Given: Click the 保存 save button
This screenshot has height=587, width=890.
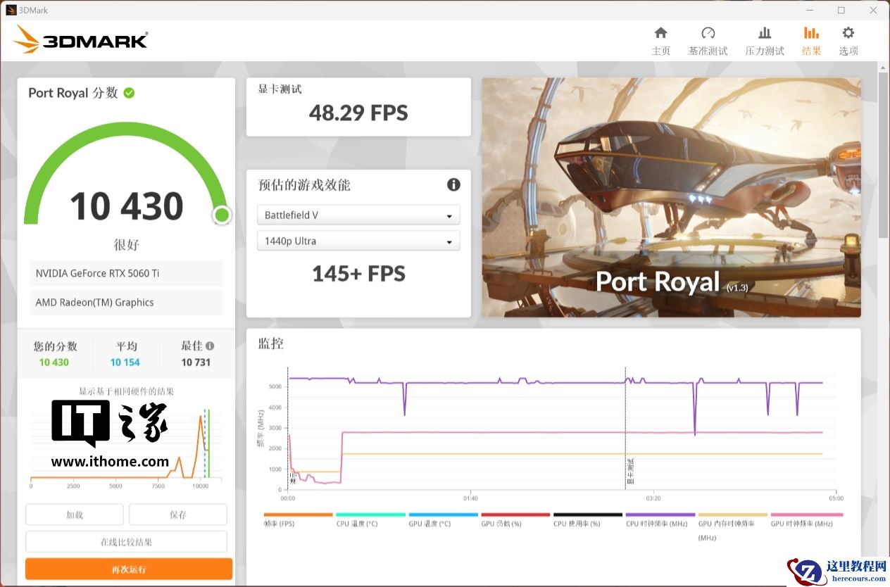Looking at the screenshot, I should click(x=178, y=515).
